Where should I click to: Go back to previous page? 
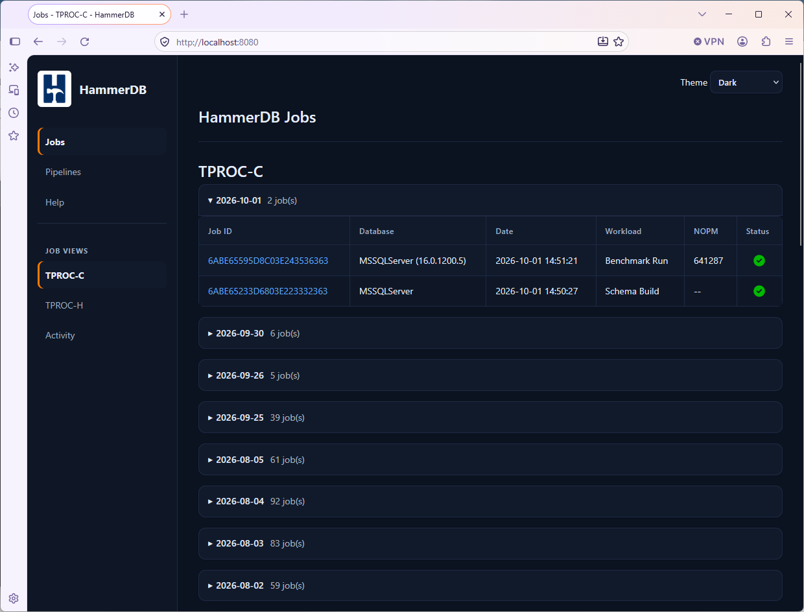click(x=38, y=41)
